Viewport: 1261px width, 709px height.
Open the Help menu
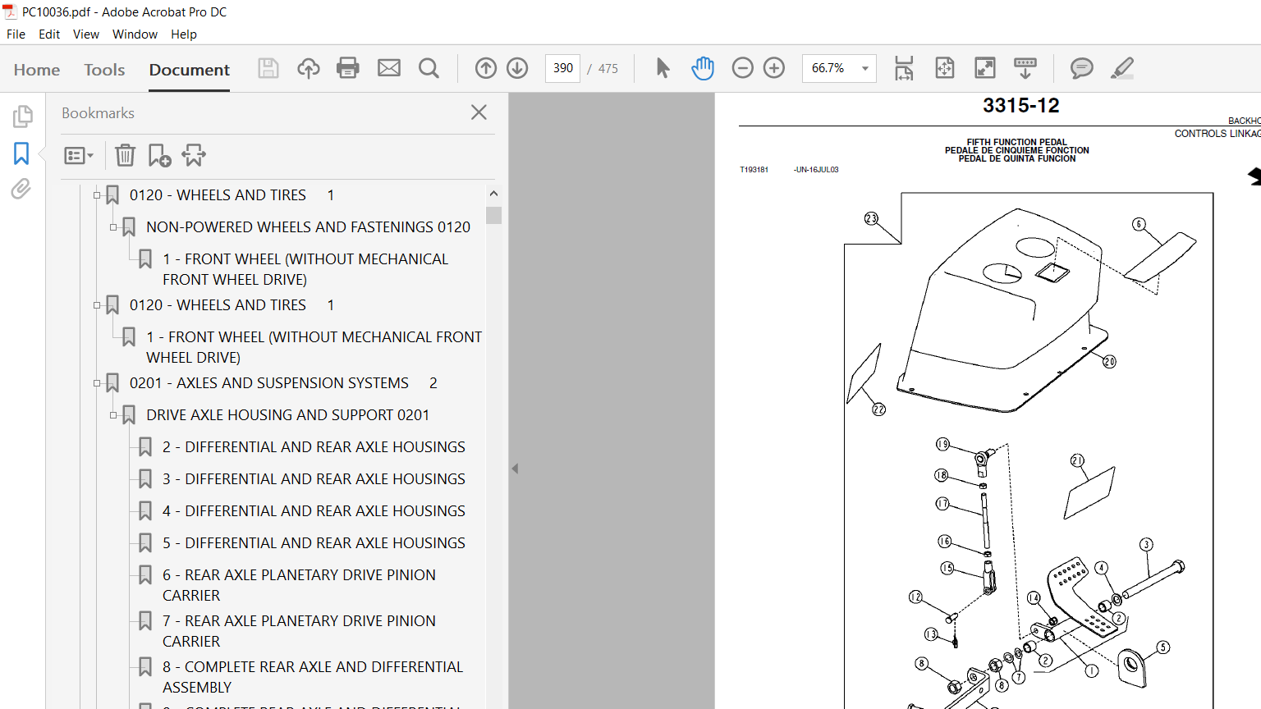[x=184, y=34]
